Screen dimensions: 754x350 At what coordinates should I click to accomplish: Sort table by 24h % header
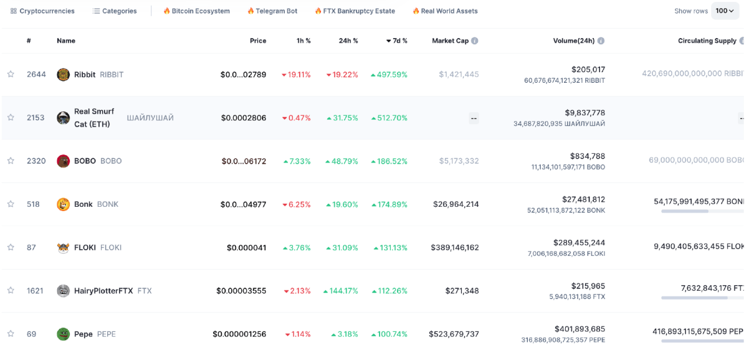coord(348,41)
